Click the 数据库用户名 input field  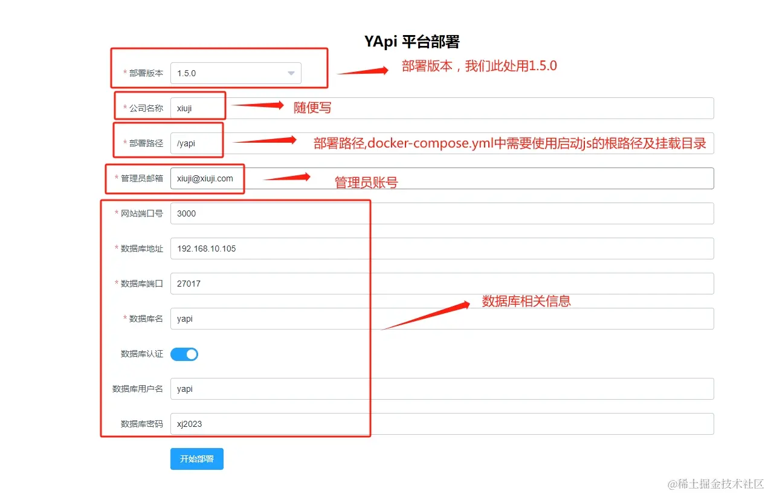tap(442, 389)
